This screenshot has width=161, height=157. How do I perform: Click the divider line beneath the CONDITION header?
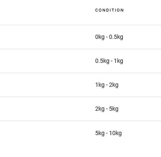click(x=80, y=25)
